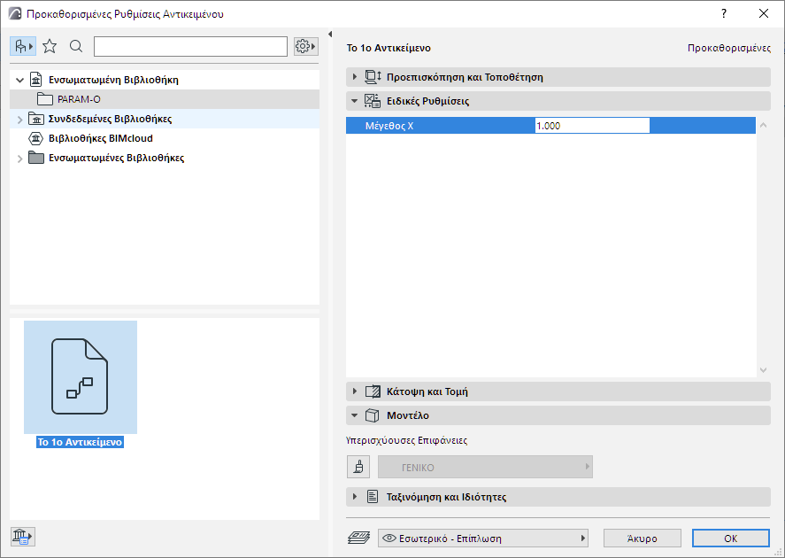Open the gear settings menu

click(x=304, y=45)
